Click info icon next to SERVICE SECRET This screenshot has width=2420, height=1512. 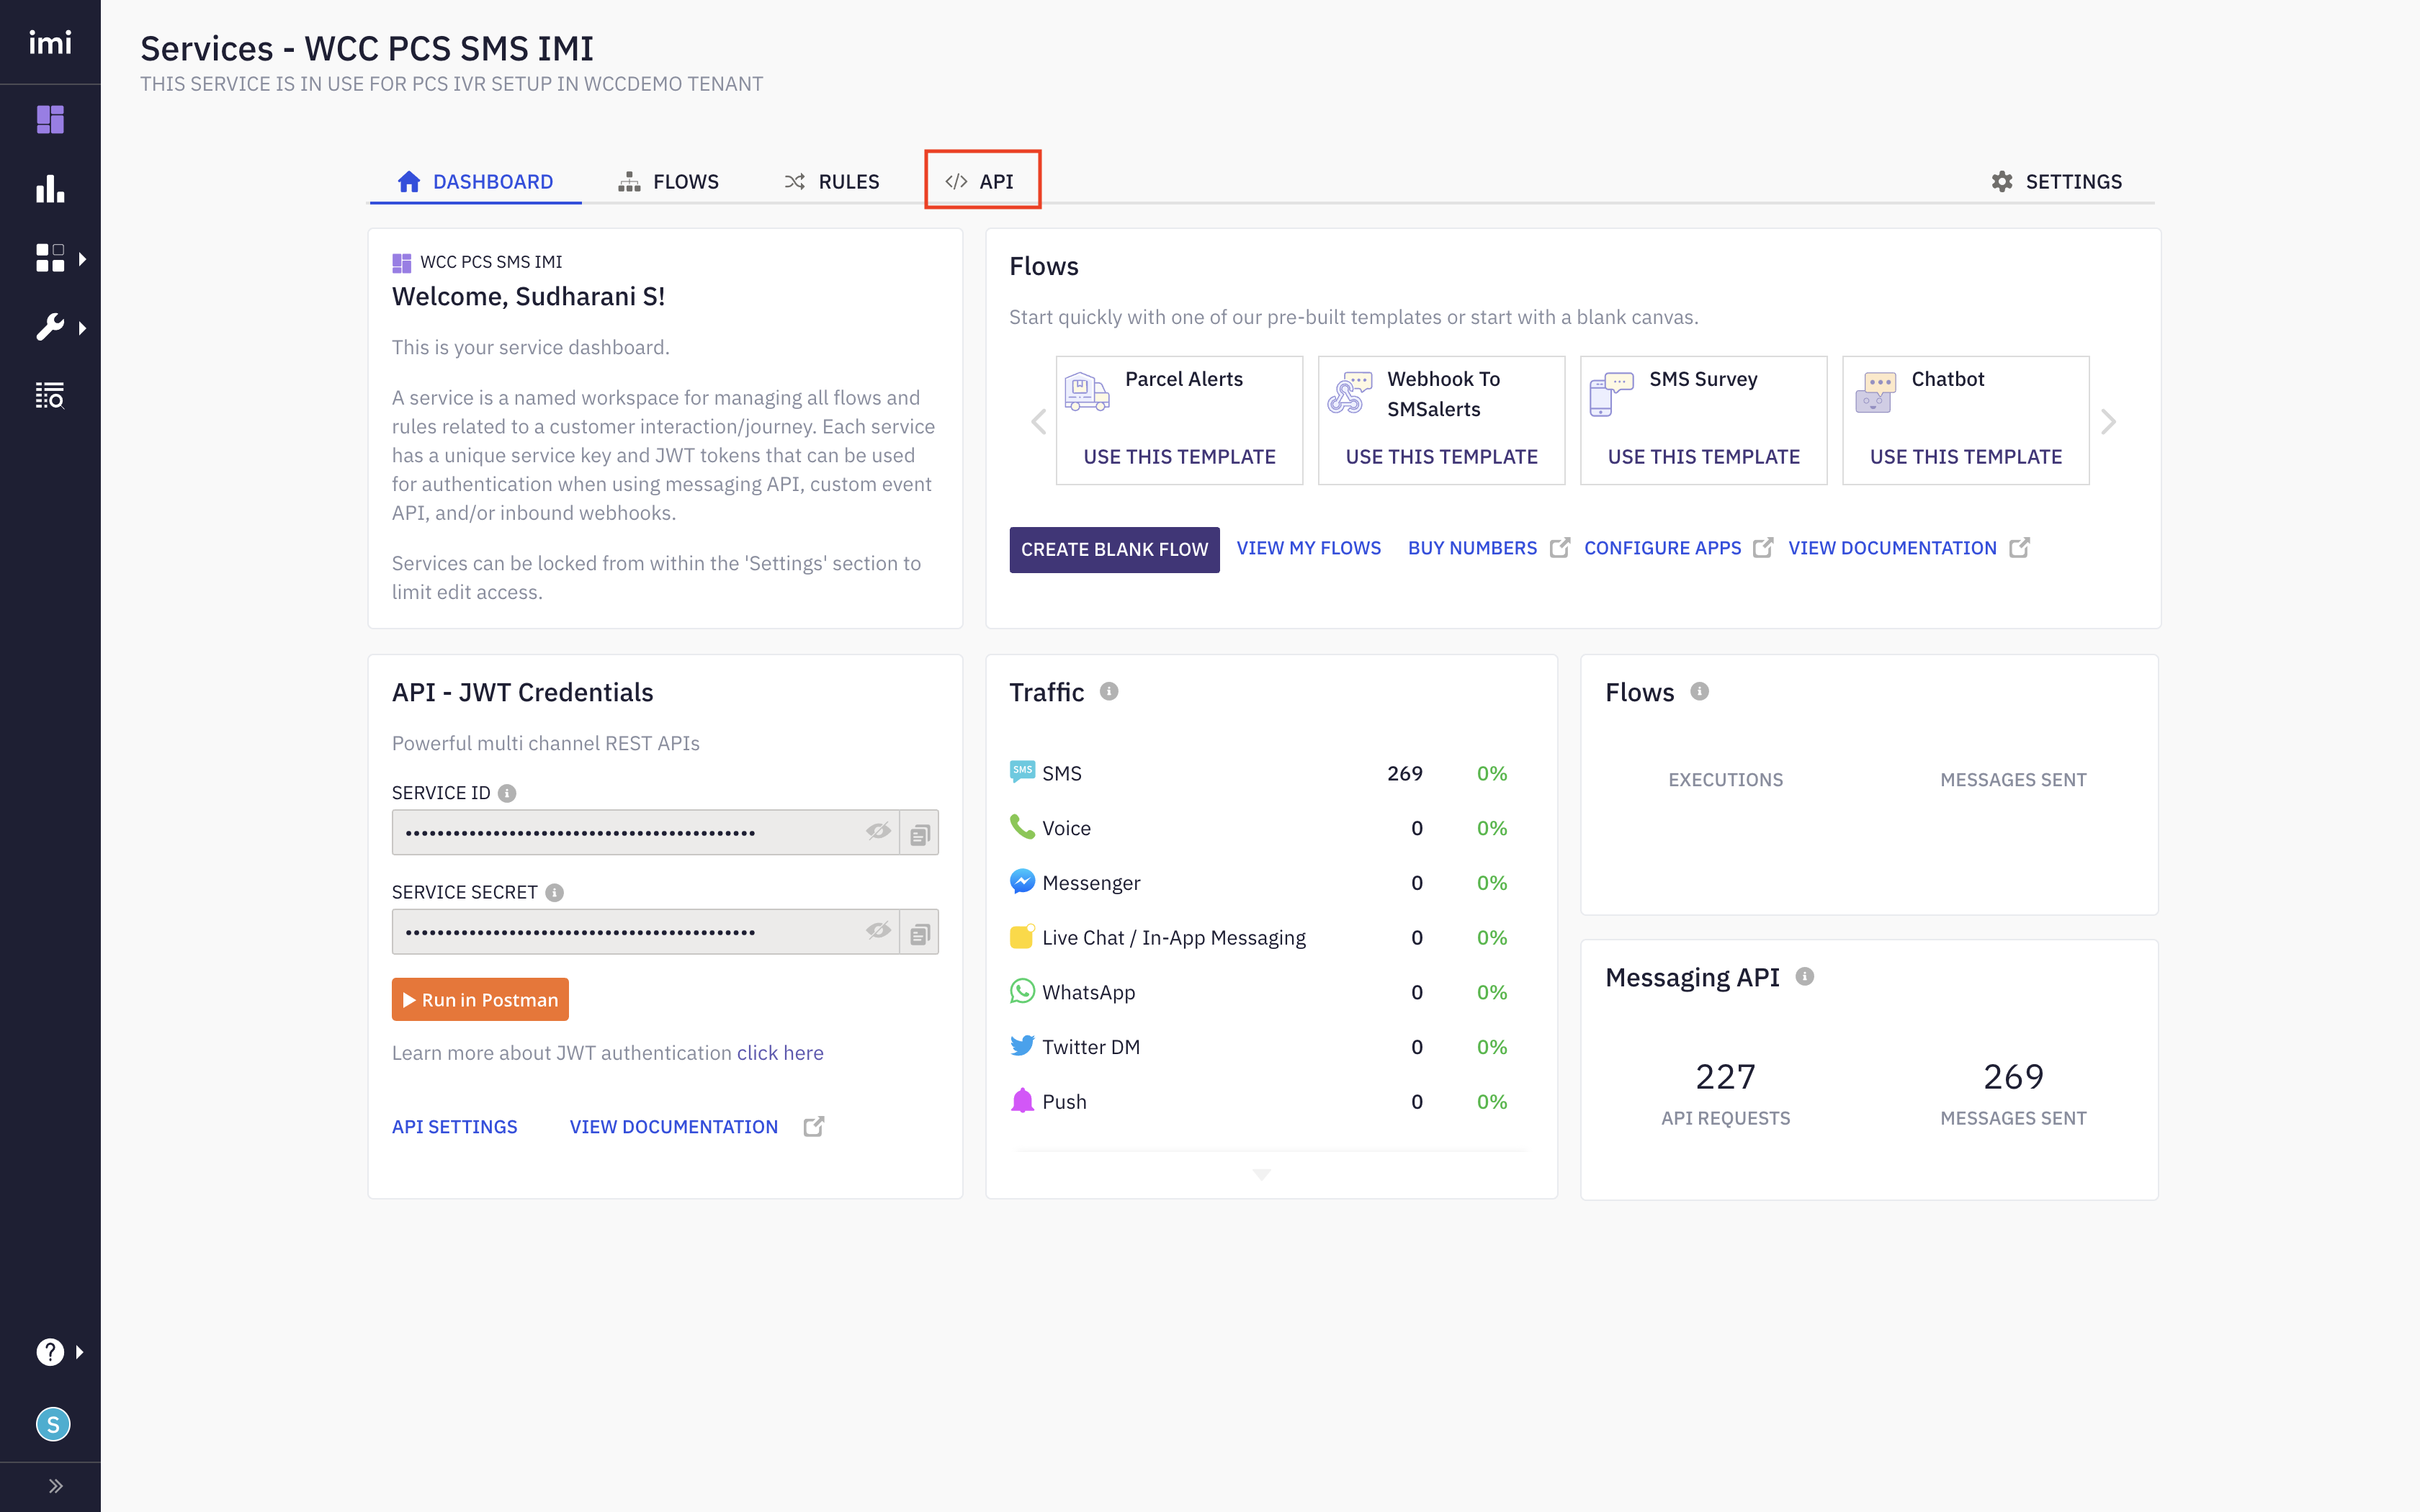[554, 892]
